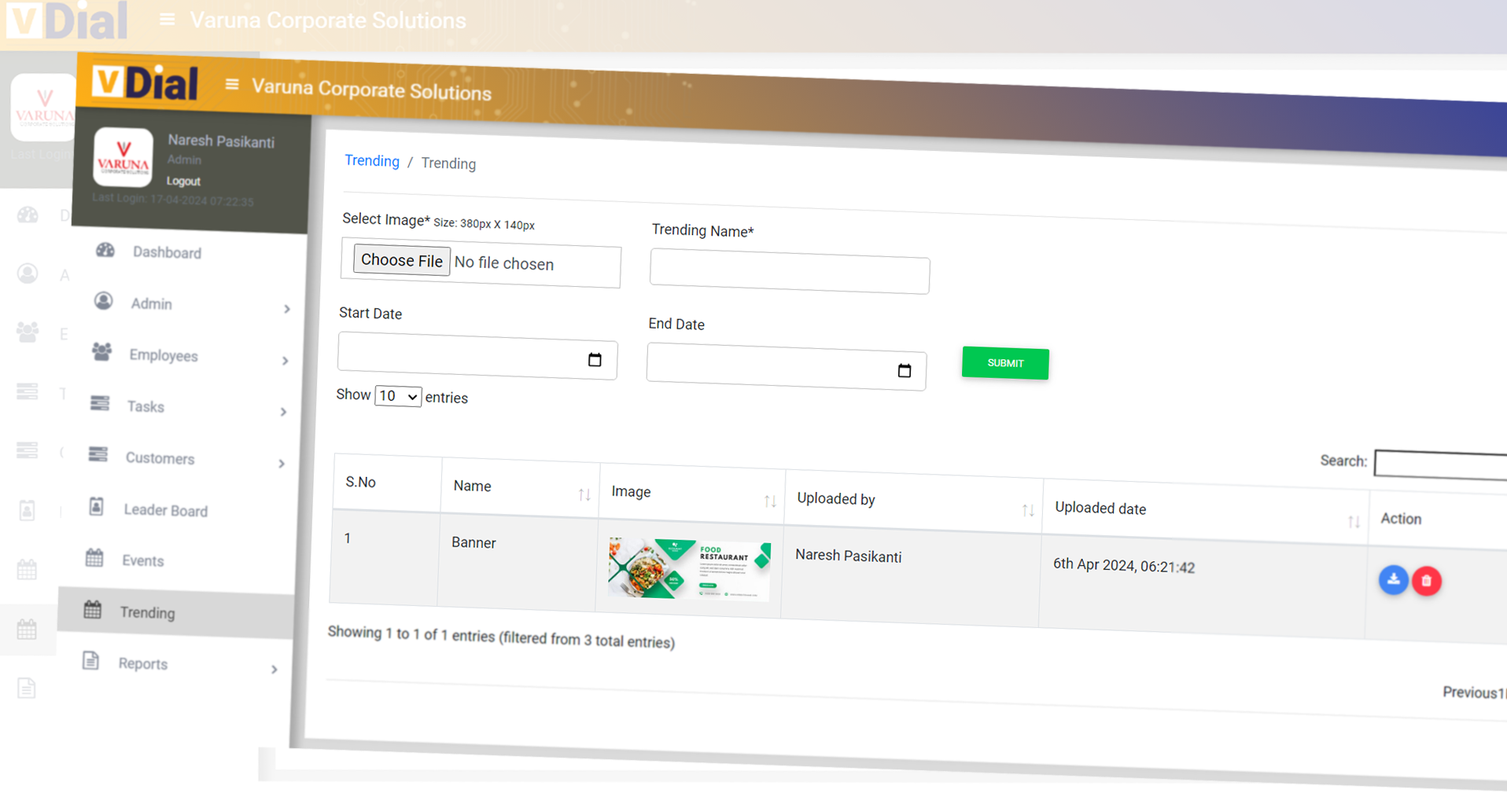Click the Employees label in the sidebar
The height and width of the screenshot is (793, 1507).
(x=164, y=355)
